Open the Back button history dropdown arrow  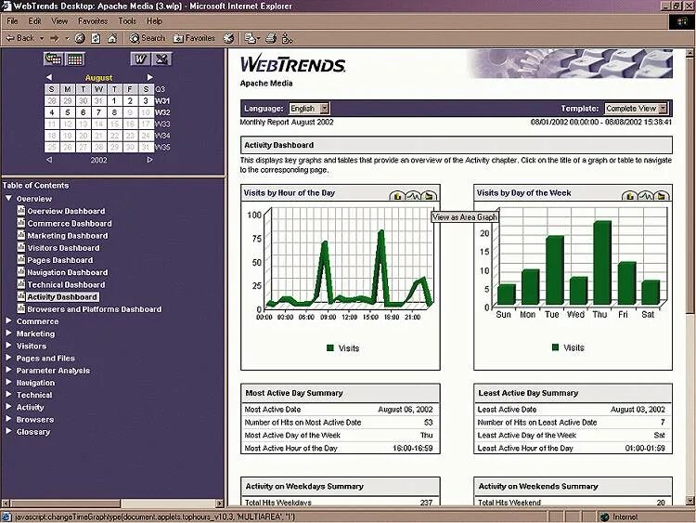42,39
